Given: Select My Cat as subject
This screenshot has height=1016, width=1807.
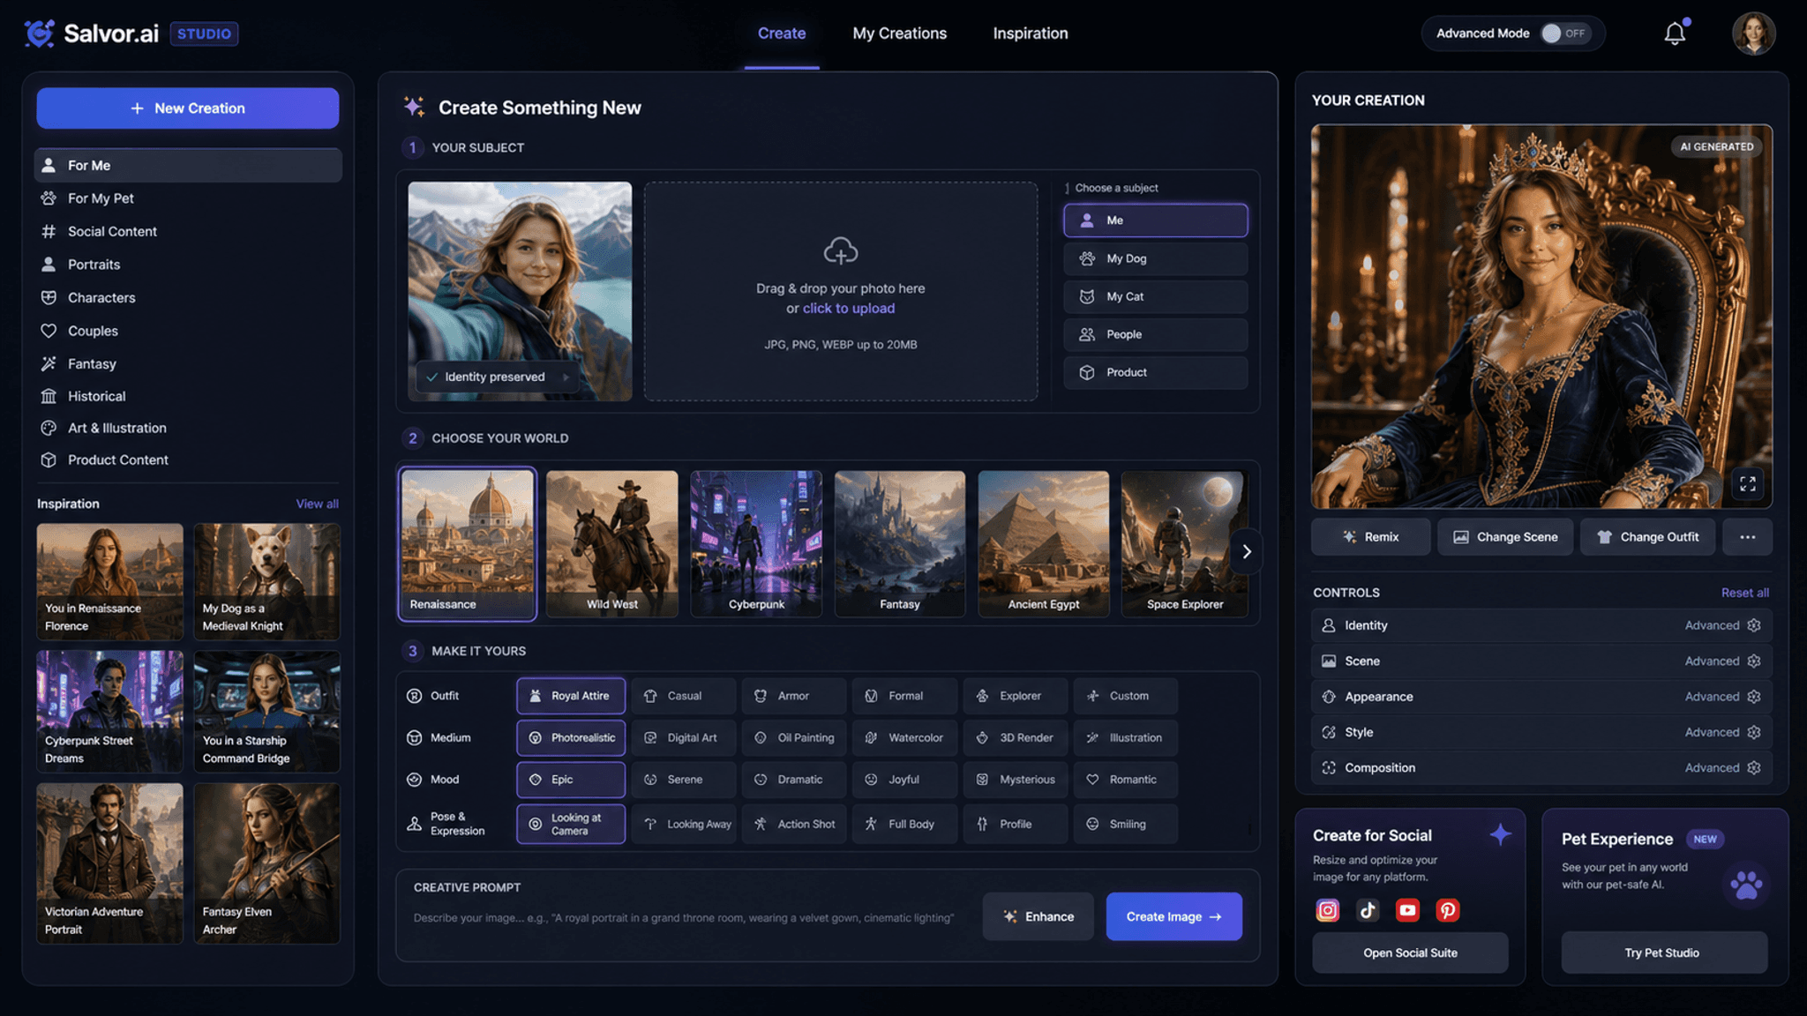Looking at the screenshot, I should point(1155,296).
